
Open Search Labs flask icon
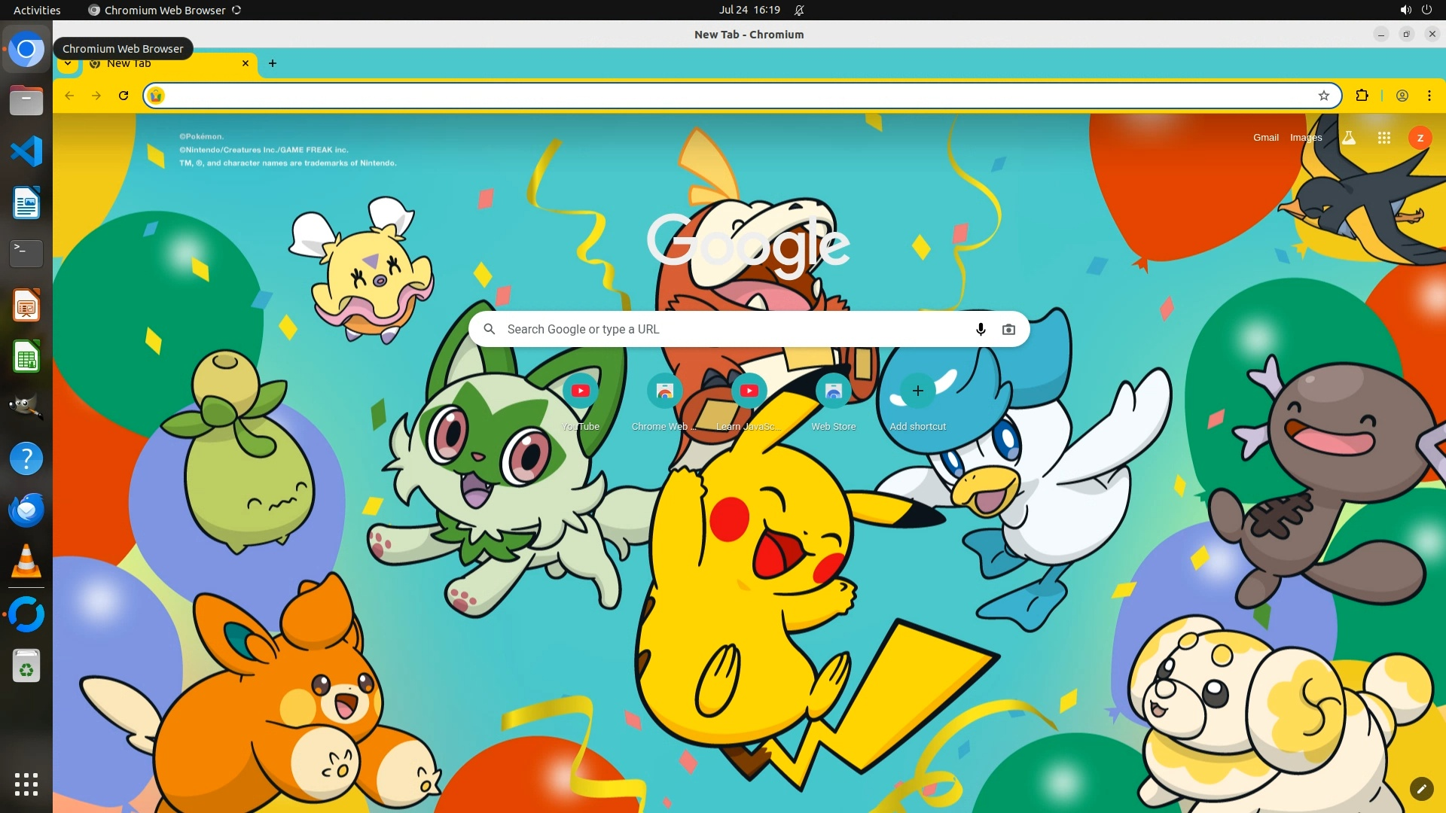1349,138
